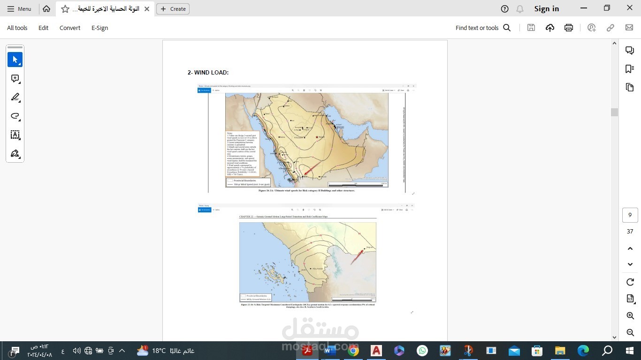Rotate the page with the rotate icon

[x=630, y=282]
